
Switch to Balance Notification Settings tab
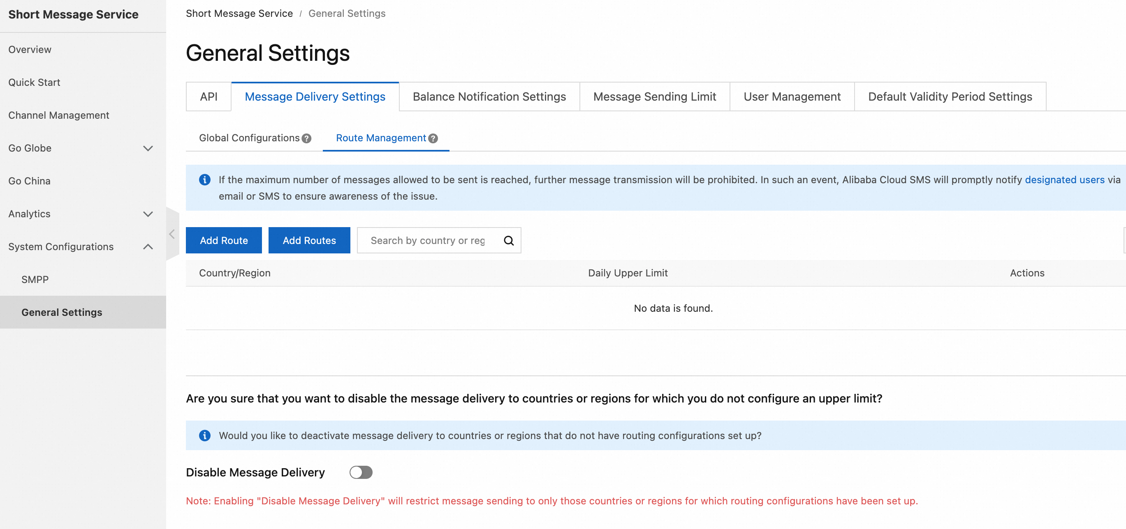pyautogui.click(x=489, y=97)
